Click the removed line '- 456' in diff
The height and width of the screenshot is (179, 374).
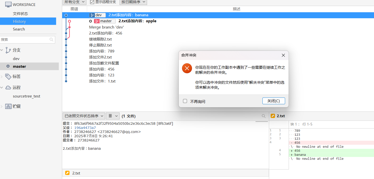pos(331,143)
